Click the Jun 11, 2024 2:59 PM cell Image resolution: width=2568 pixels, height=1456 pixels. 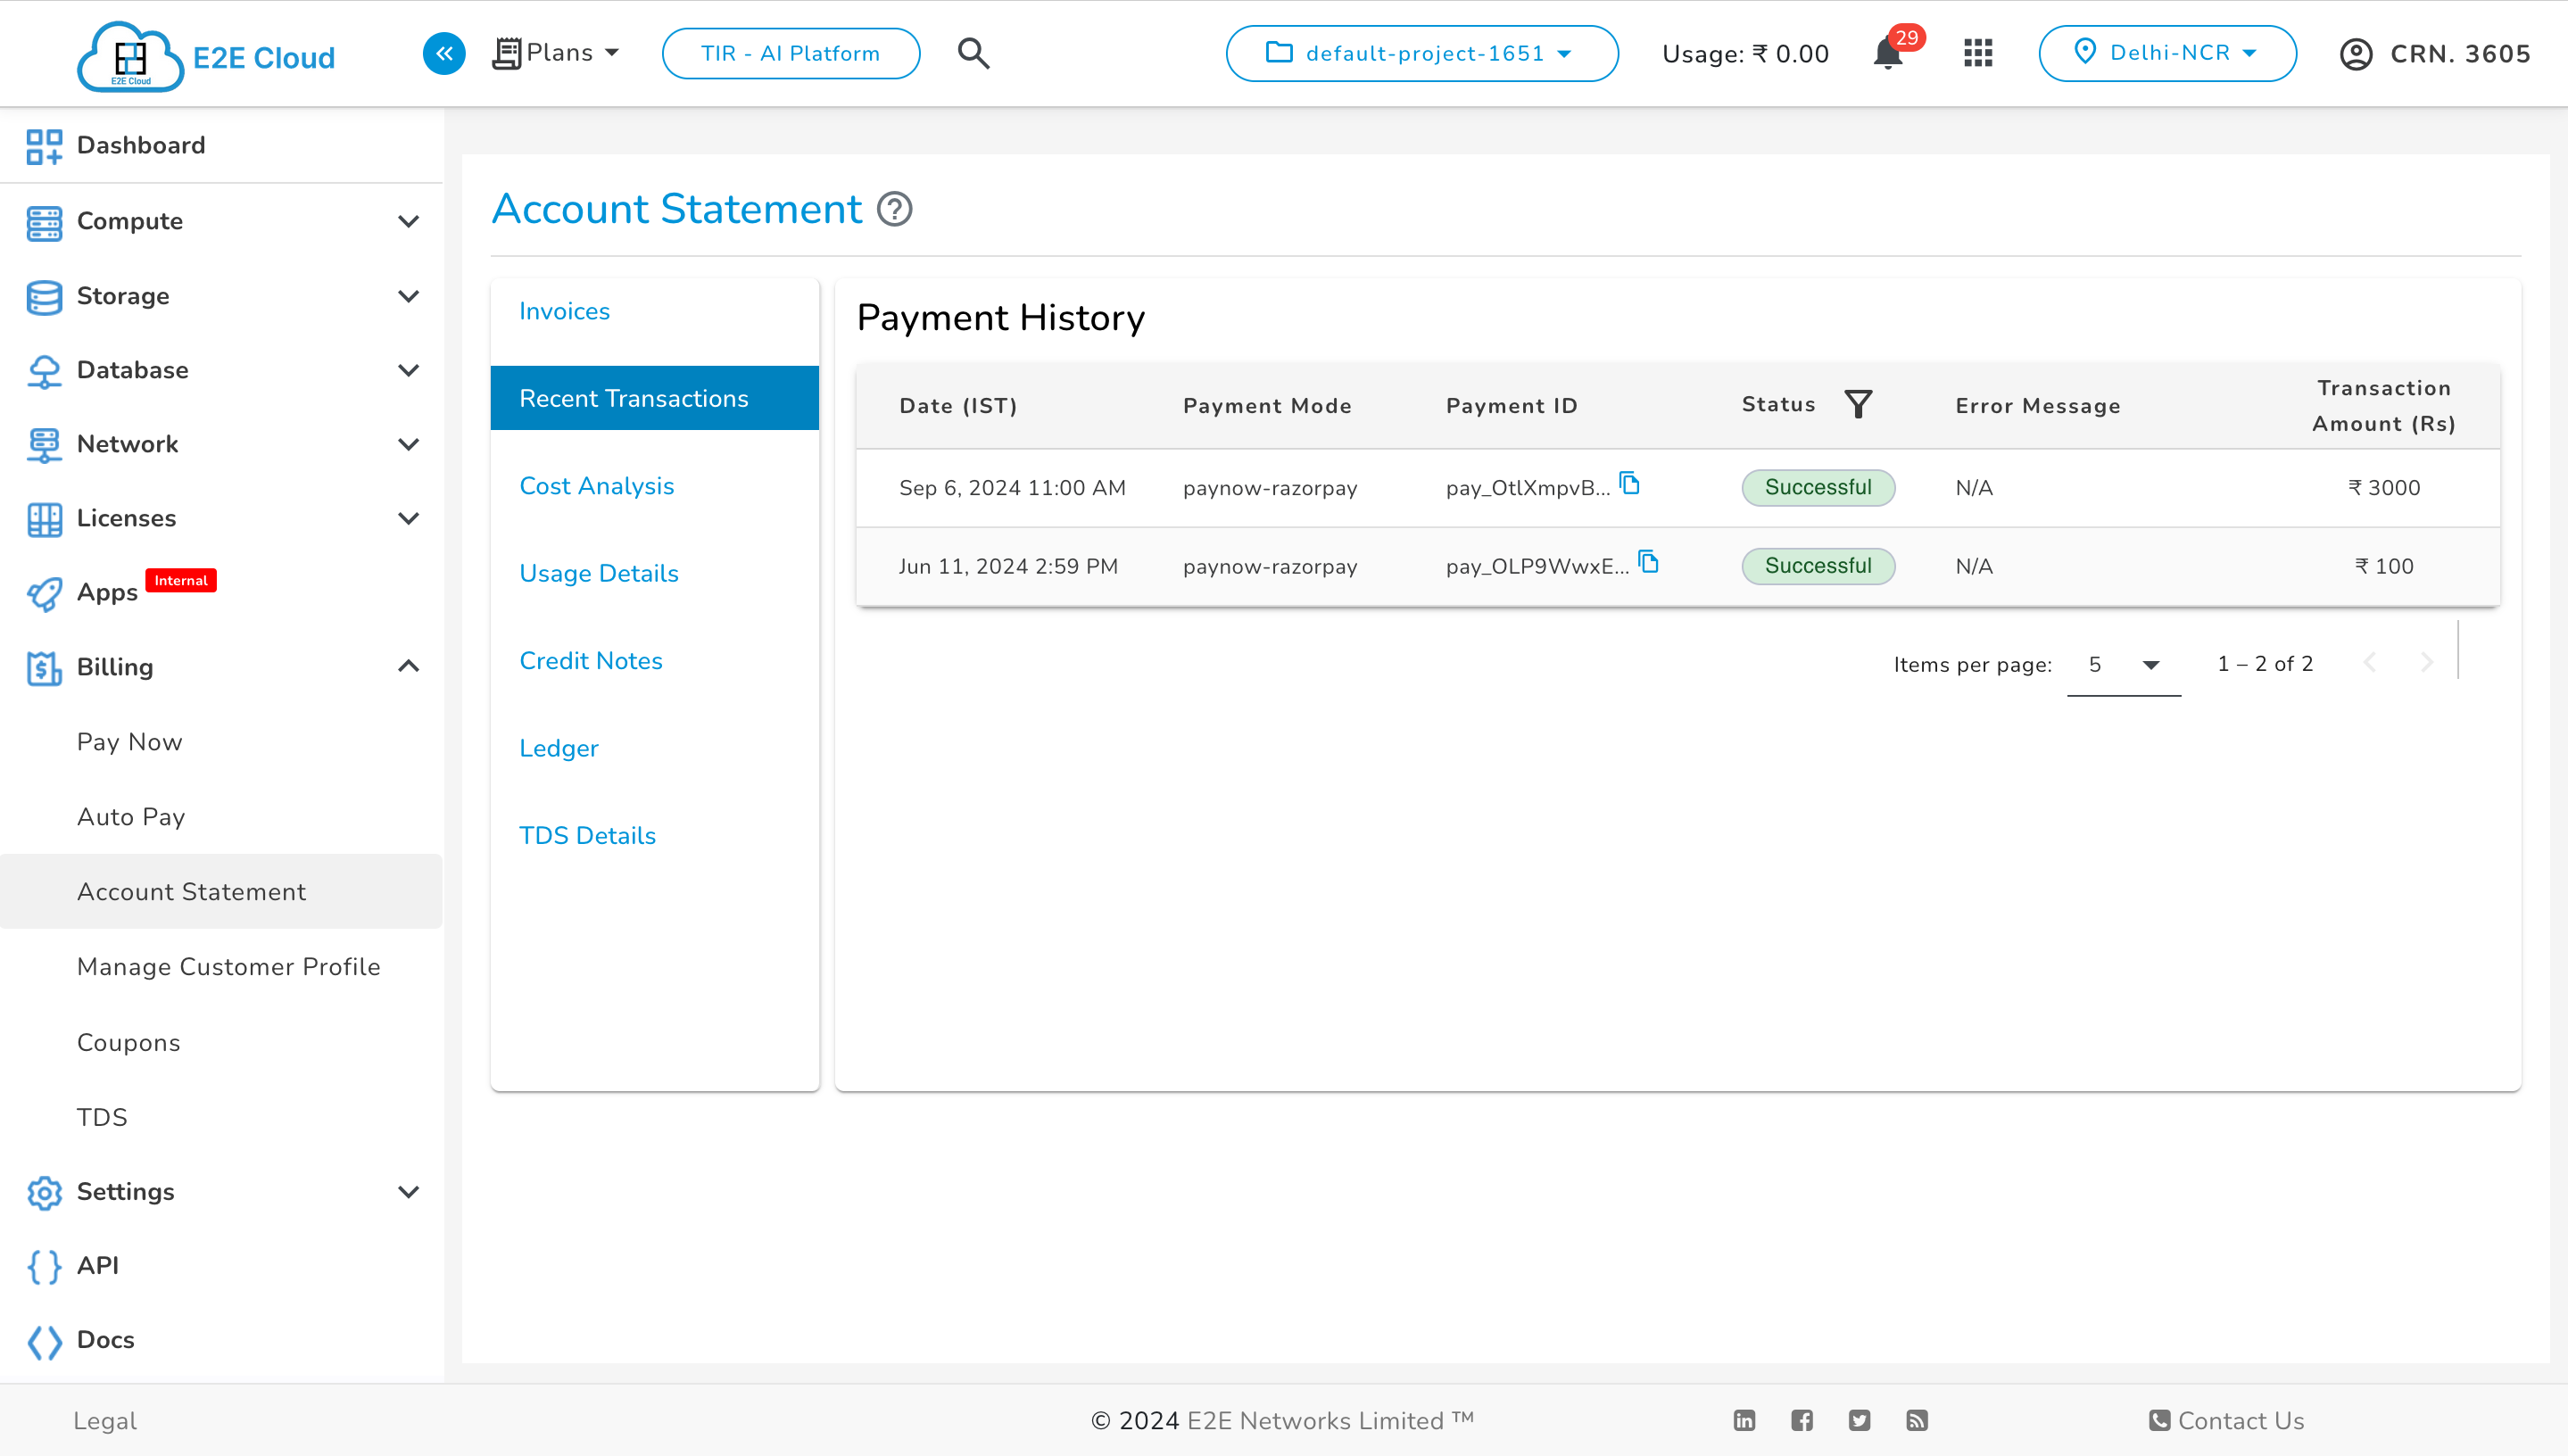[1008, 566]
